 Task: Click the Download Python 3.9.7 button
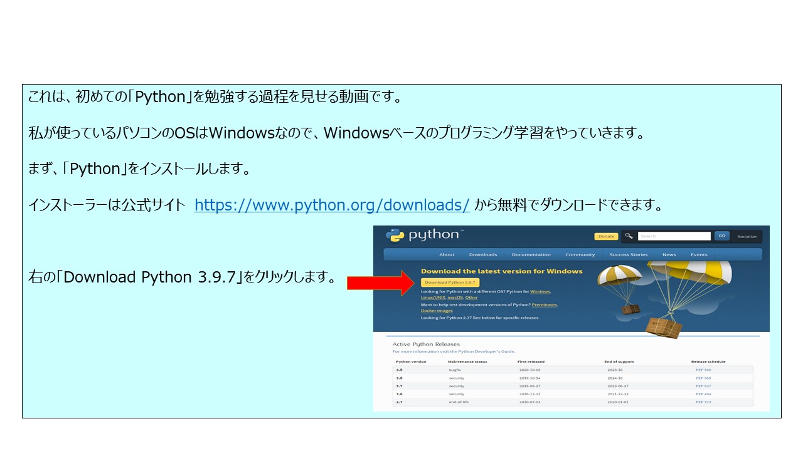pyautogui.click(x=450, y=283)
